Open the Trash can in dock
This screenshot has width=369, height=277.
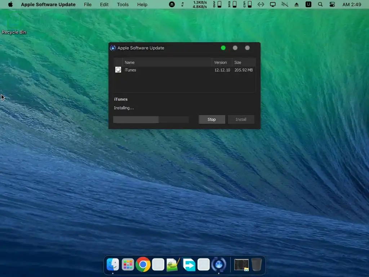[x=257, y=264]
